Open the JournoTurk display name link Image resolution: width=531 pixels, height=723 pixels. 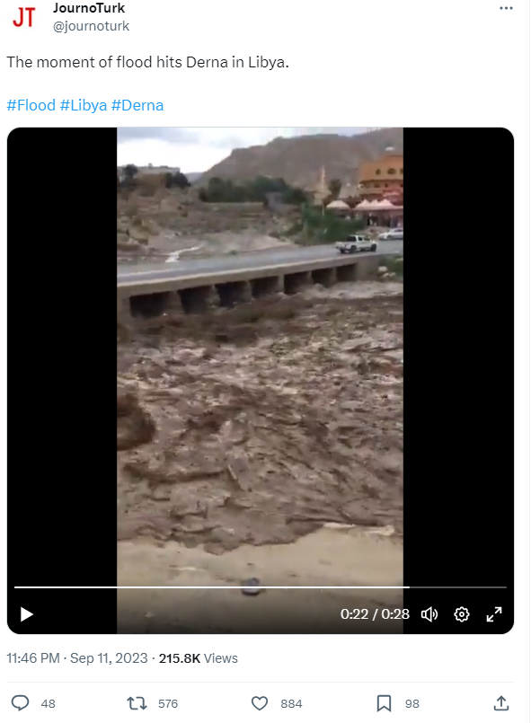(x=89, y=8)
